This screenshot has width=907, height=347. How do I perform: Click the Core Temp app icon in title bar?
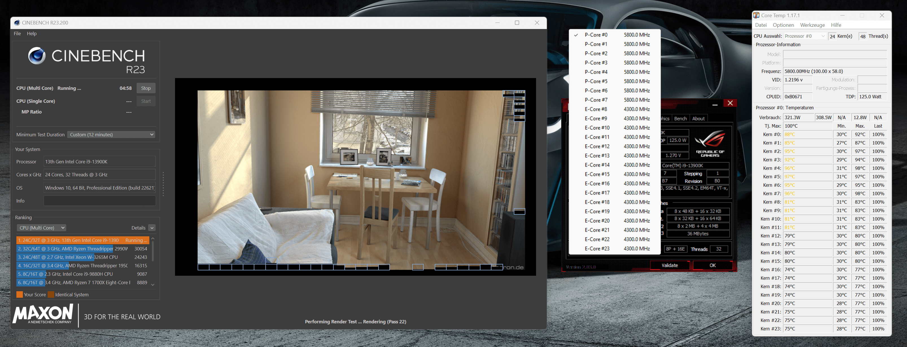(x=756, y=15)
